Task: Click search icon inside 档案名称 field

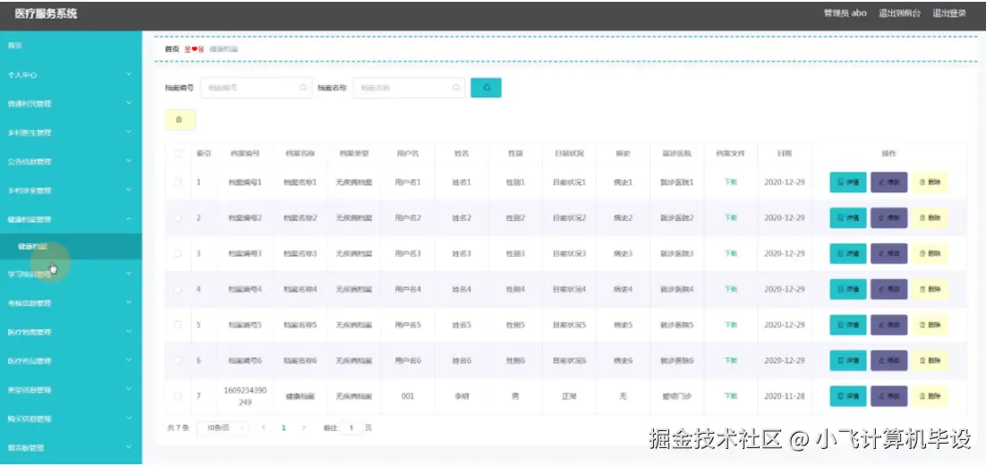Action: [x=456, y=88]
